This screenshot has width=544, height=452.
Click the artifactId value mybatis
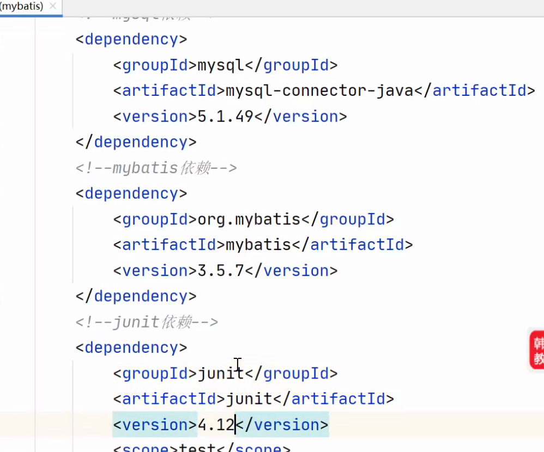click(x=258, y=245)
